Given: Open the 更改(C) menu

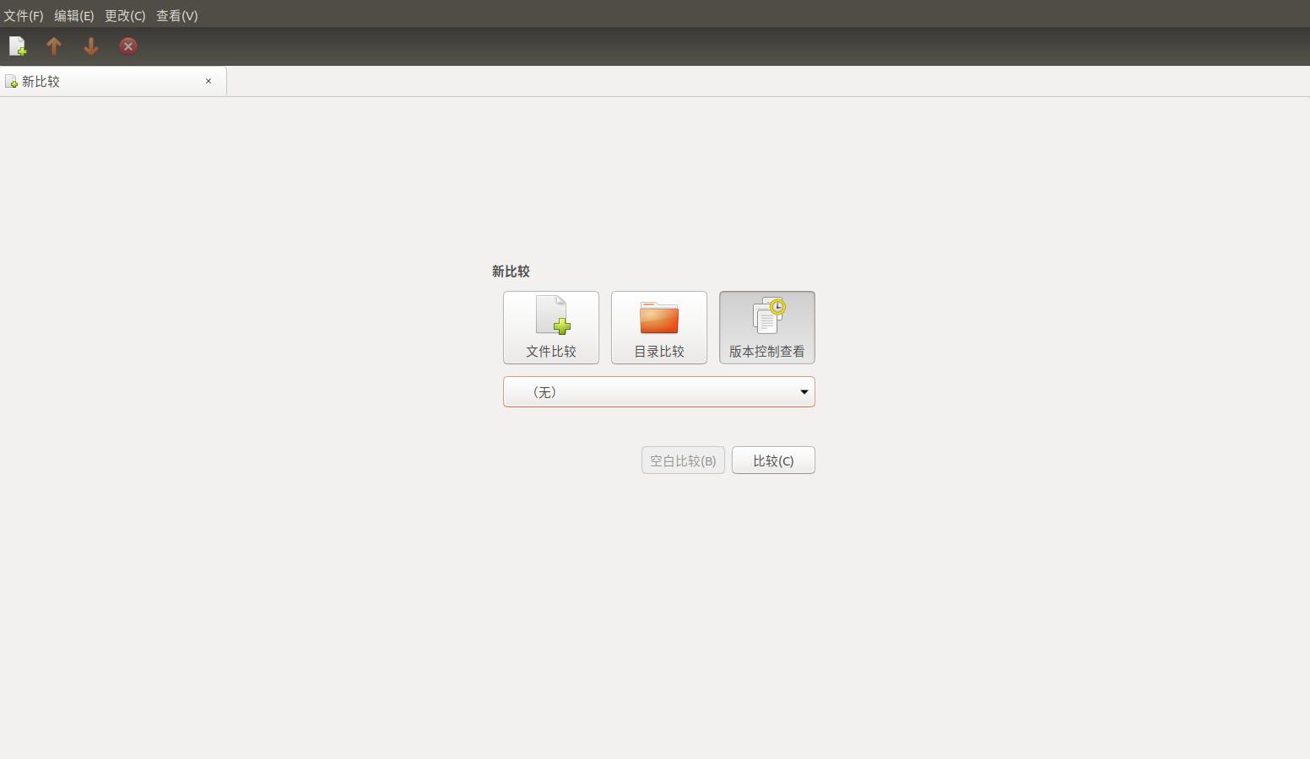Looking at the screenshot, I should click(x=124, y=15).
